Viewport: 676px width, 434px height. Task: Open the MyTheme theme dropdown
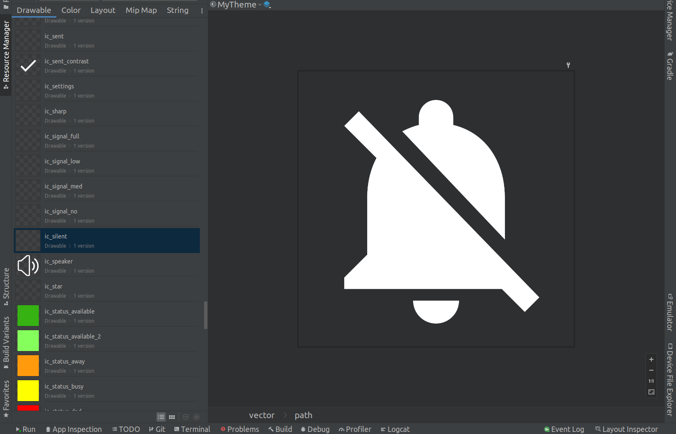click(x=236, y=5)
